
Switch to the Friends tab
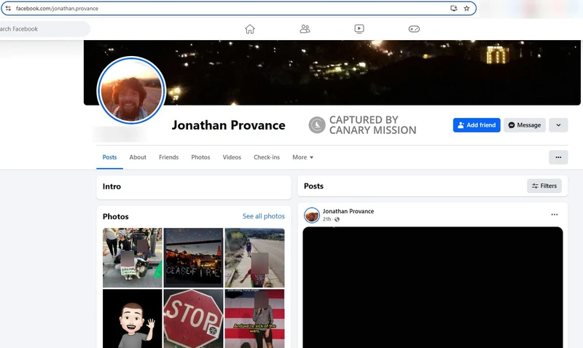(x=169, y=157)
